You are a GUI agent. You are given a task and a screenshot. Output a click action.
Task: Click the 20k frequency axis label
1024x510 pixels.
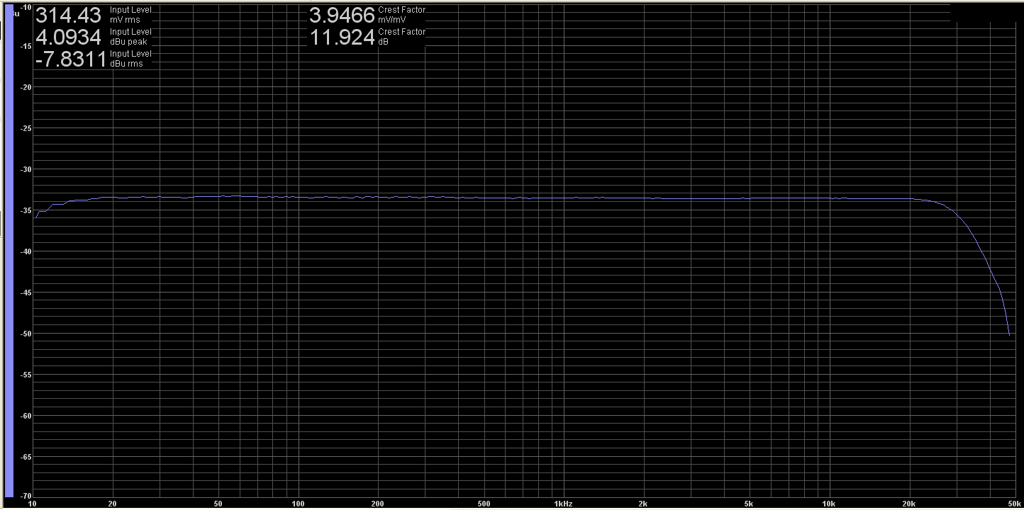coord(908,504)
